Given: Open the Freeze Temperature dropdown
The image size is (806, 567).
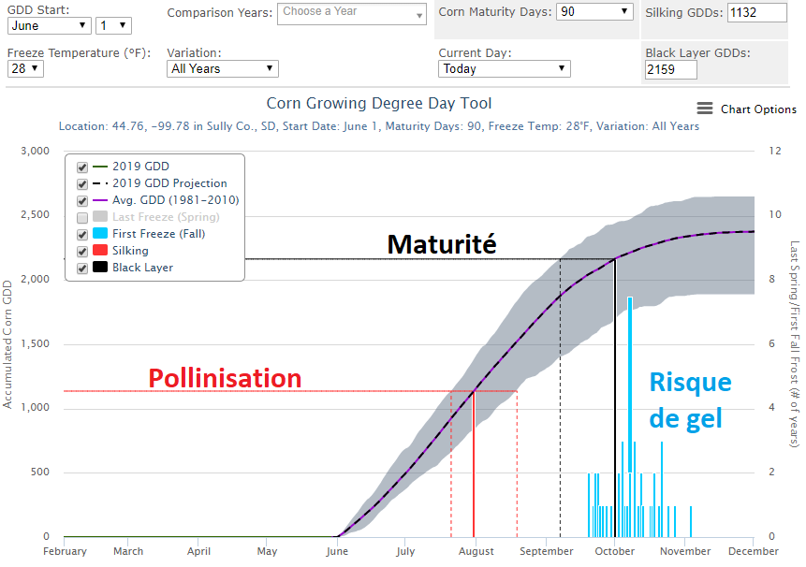Looking at the screenshot, I should coord(24,68).
